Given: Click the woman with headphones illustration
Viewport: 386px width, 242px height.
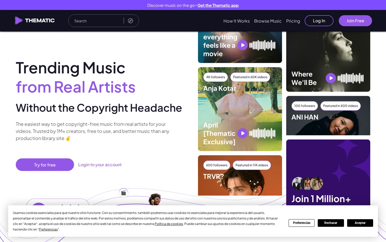Looking at the screenshot, I should pos(155,199).
